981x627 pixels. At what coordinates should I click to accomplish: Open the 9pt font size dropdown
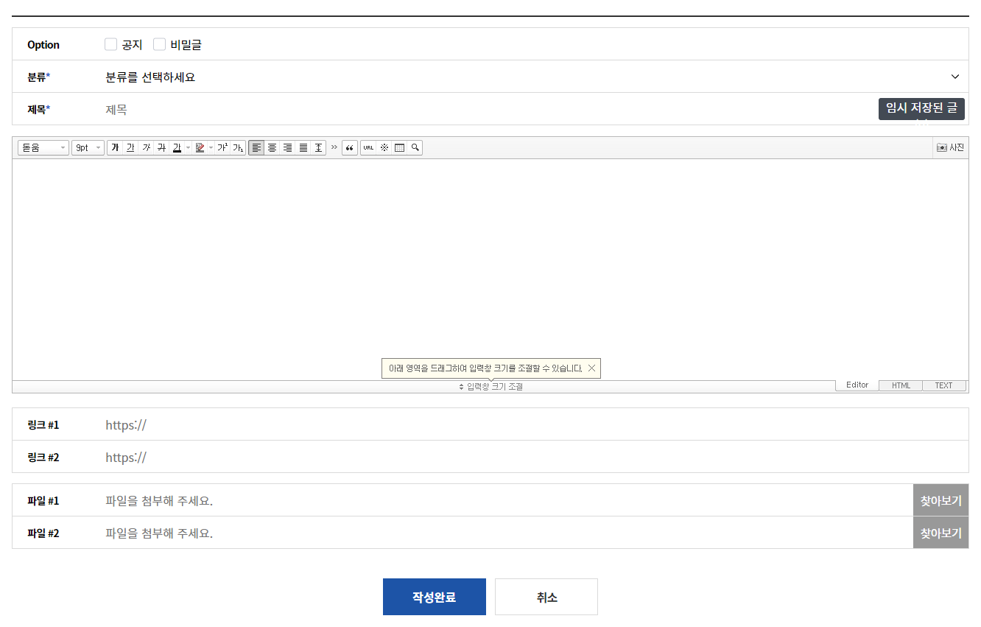(88, 148)
